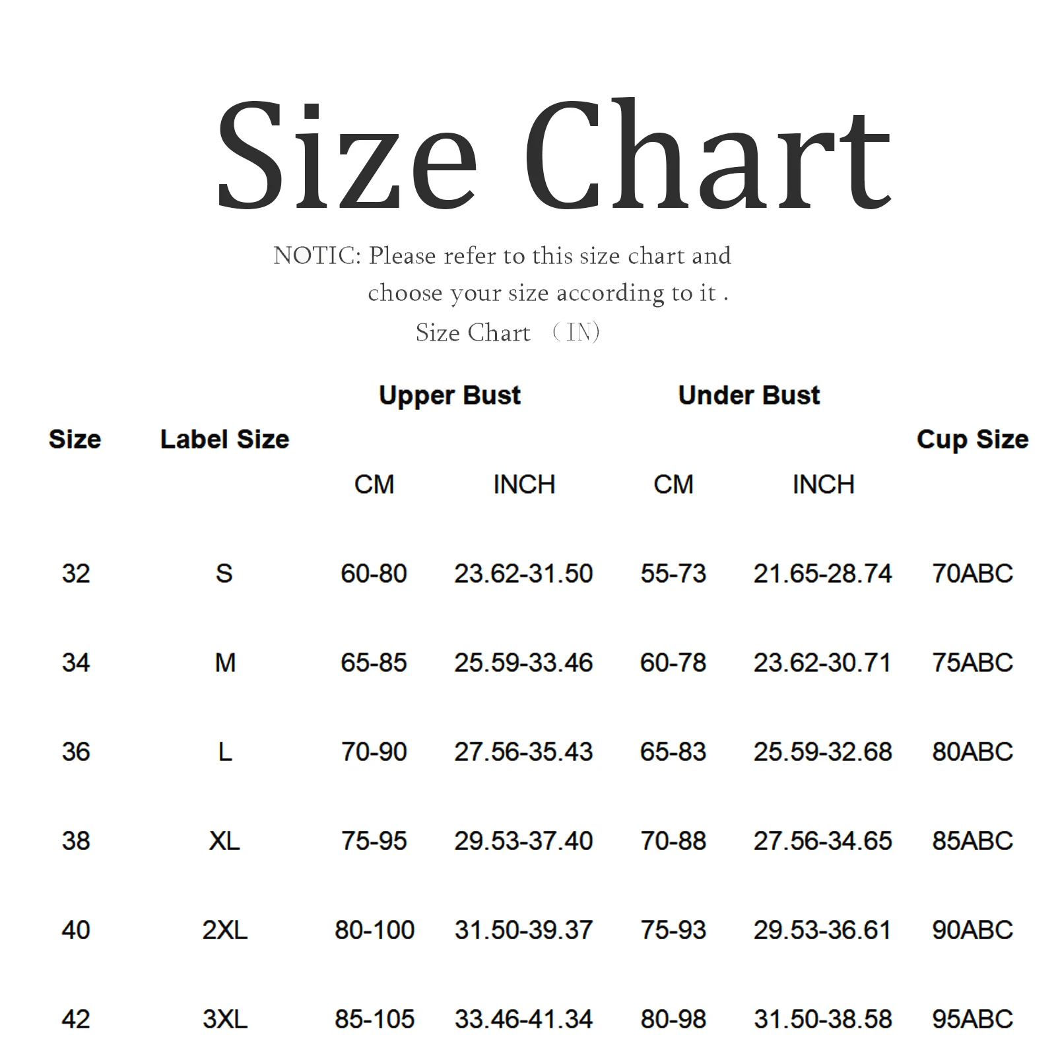Select the "Label Size" column header

pos(224,440)
